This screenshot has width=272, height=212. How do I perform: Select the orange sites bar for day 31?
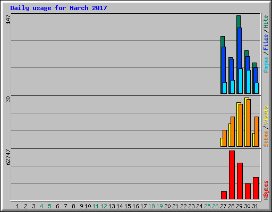coord(257,131)
